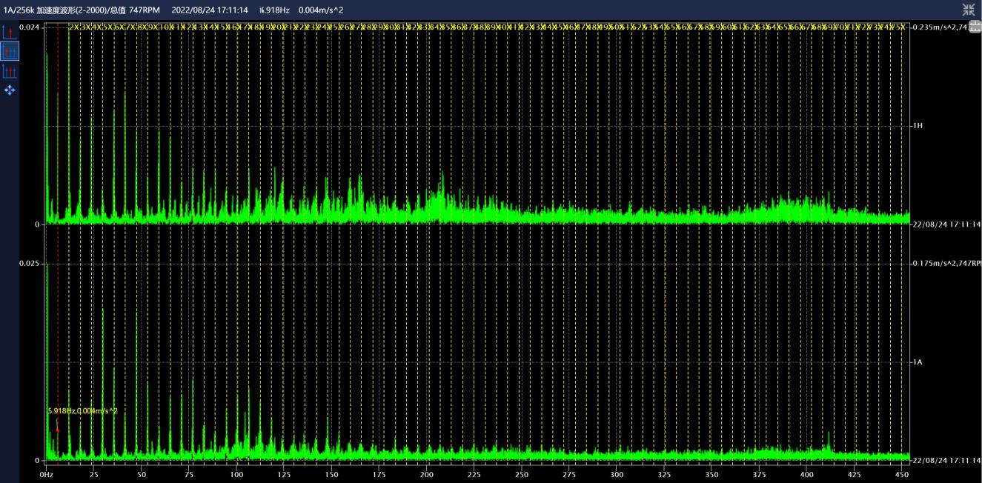Click the red cursor marker point in lower spectrum
982x483 pixels.
[x=57, y=430]
